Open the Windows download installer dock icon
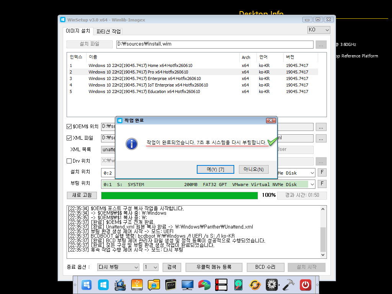Viewport: 392px width, 294px height. point(87,284)
